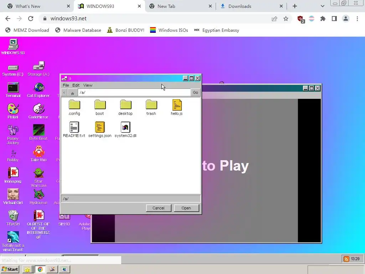Viewport: 365px width, 274px height.
Task: Launch the Virtual Girl desktop icon
Action: pyautogui.click(x=13, y=197)
